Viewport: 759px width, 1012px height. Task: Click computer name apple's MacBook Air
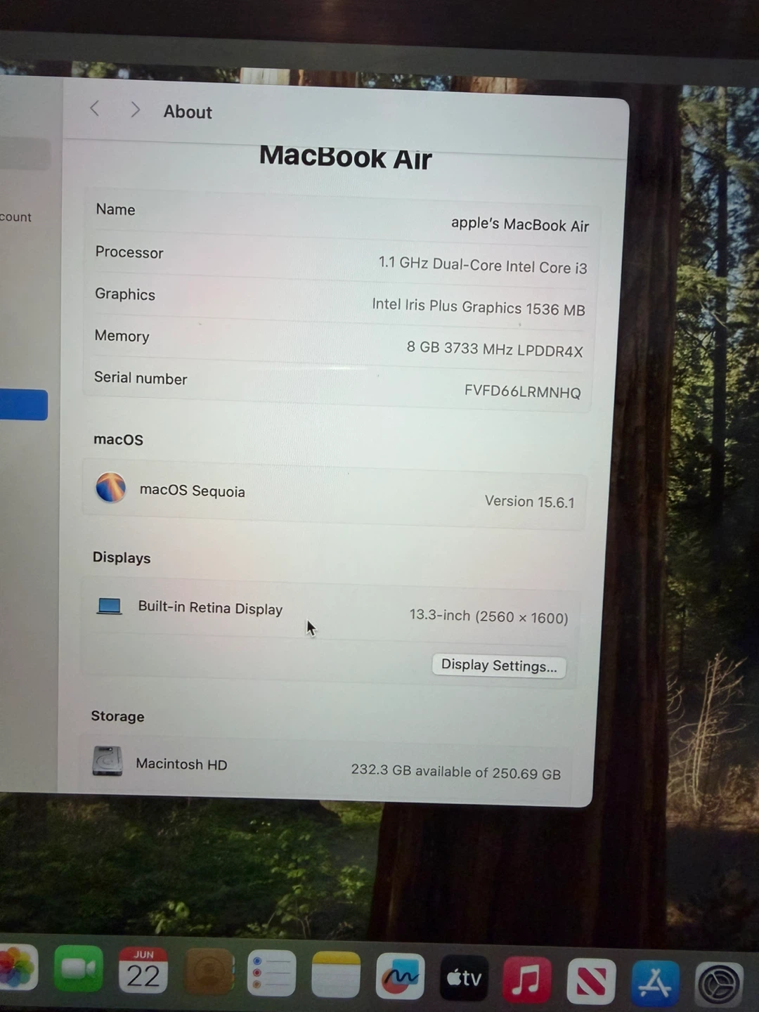[520, 224]
